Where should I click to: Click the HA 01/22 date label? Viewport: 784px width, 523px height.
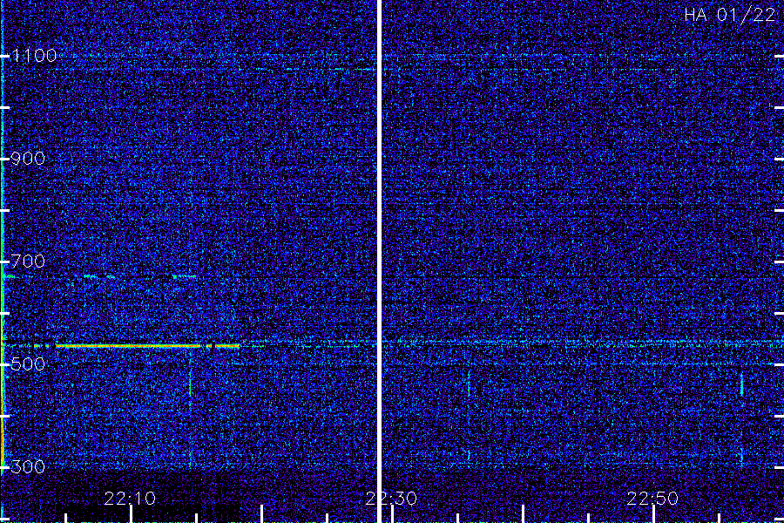(x=729, y=15)
